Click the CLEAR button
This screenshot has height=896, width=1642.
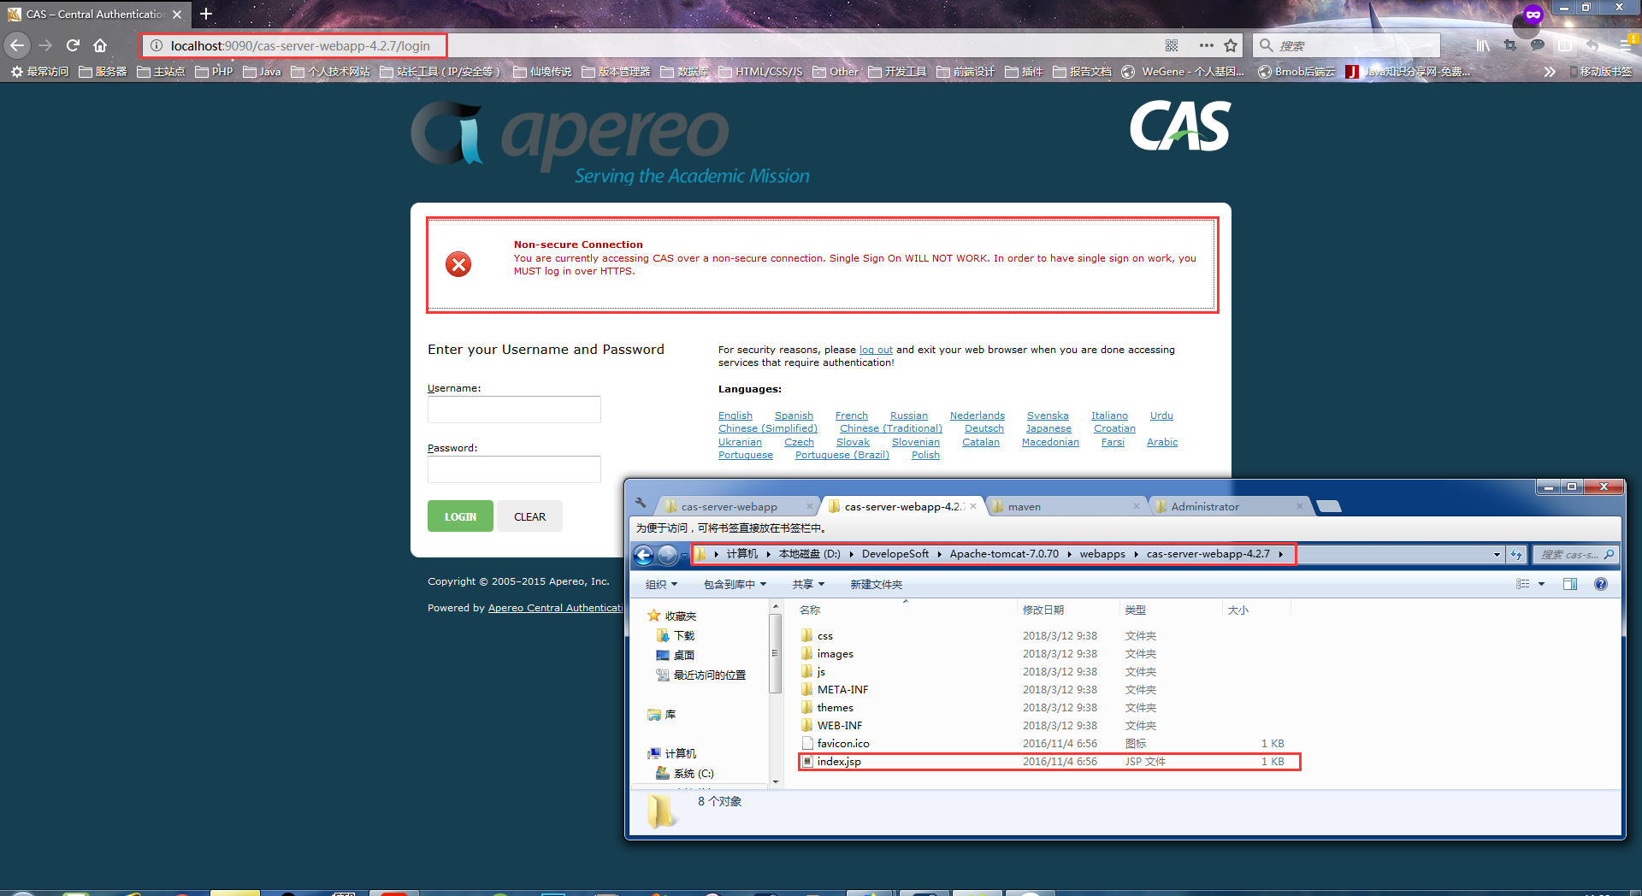[529, 516]
